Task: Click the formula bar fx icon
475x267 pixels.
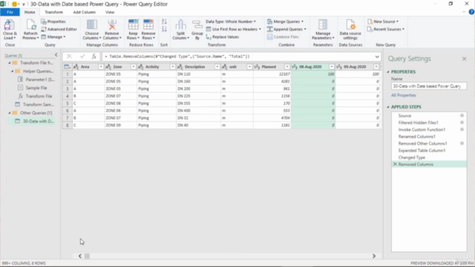Action: (x=94, y=56)
